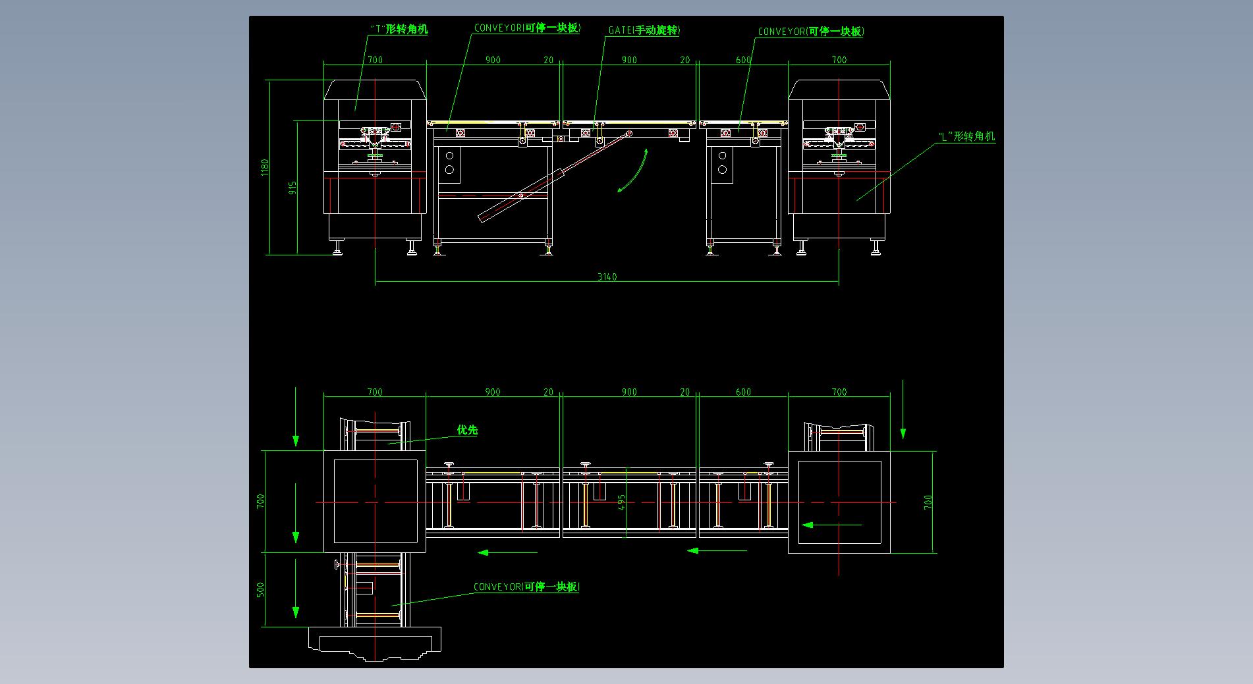Screen dimensions: 1253x684
Task: Click the down arrow above the L-machine plan
Action: point(903,409)
